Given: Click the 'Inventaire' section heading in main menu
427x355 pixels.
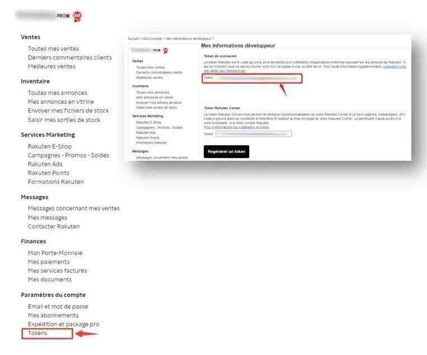Looking at the screenshot, I should (x=35, y=81).
